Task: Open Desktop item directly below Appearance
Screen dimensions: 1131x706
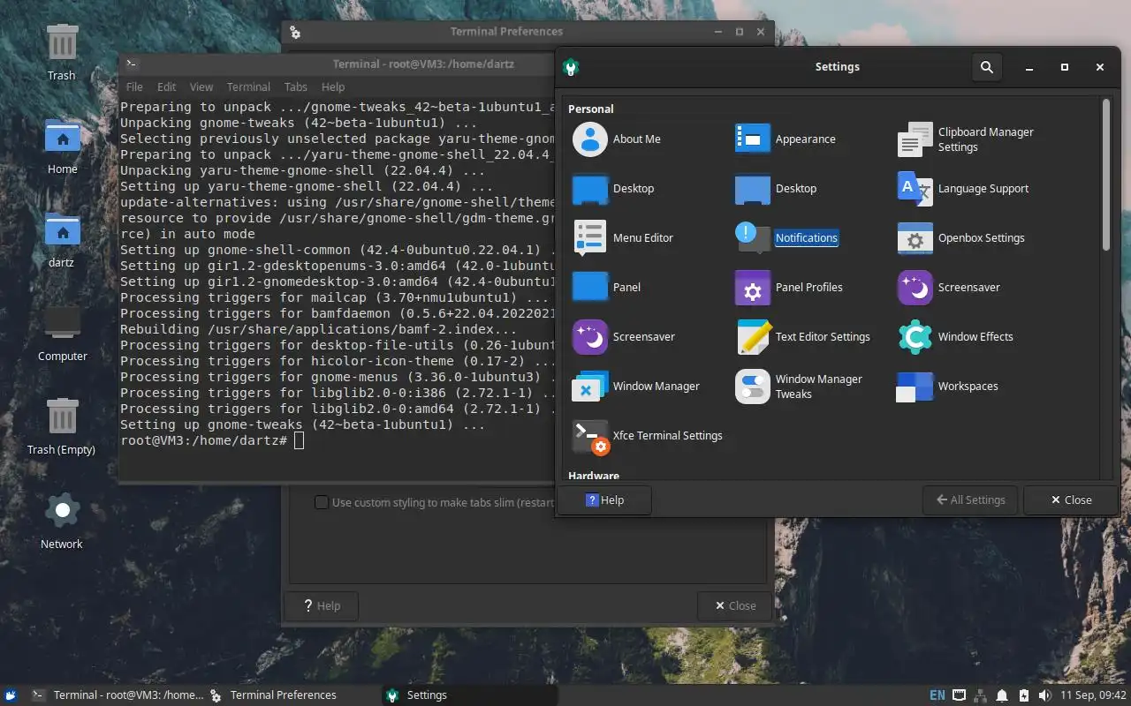Action: [776, 189]
